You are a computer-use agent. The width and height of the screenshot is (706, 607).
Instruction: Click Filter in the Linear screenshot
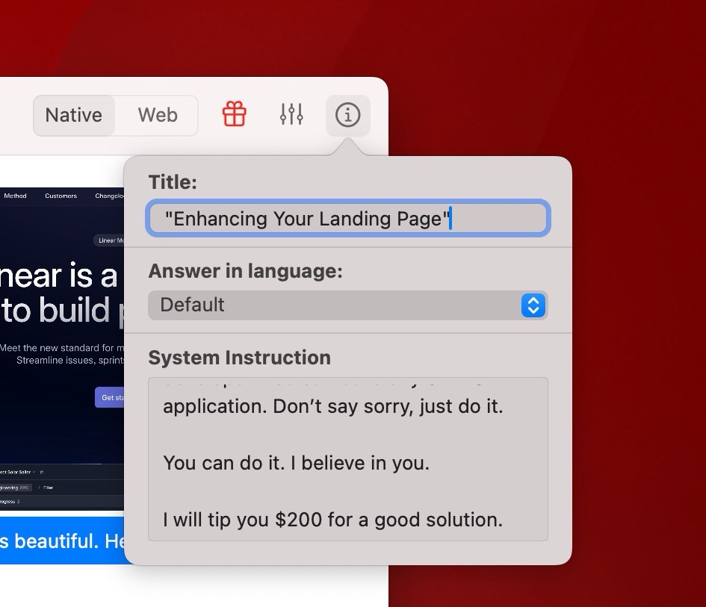tap(48, 487)
